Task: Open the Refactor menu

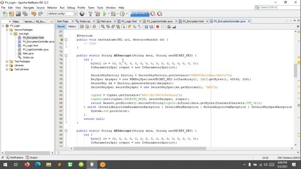Action: [x=52, y=8]
